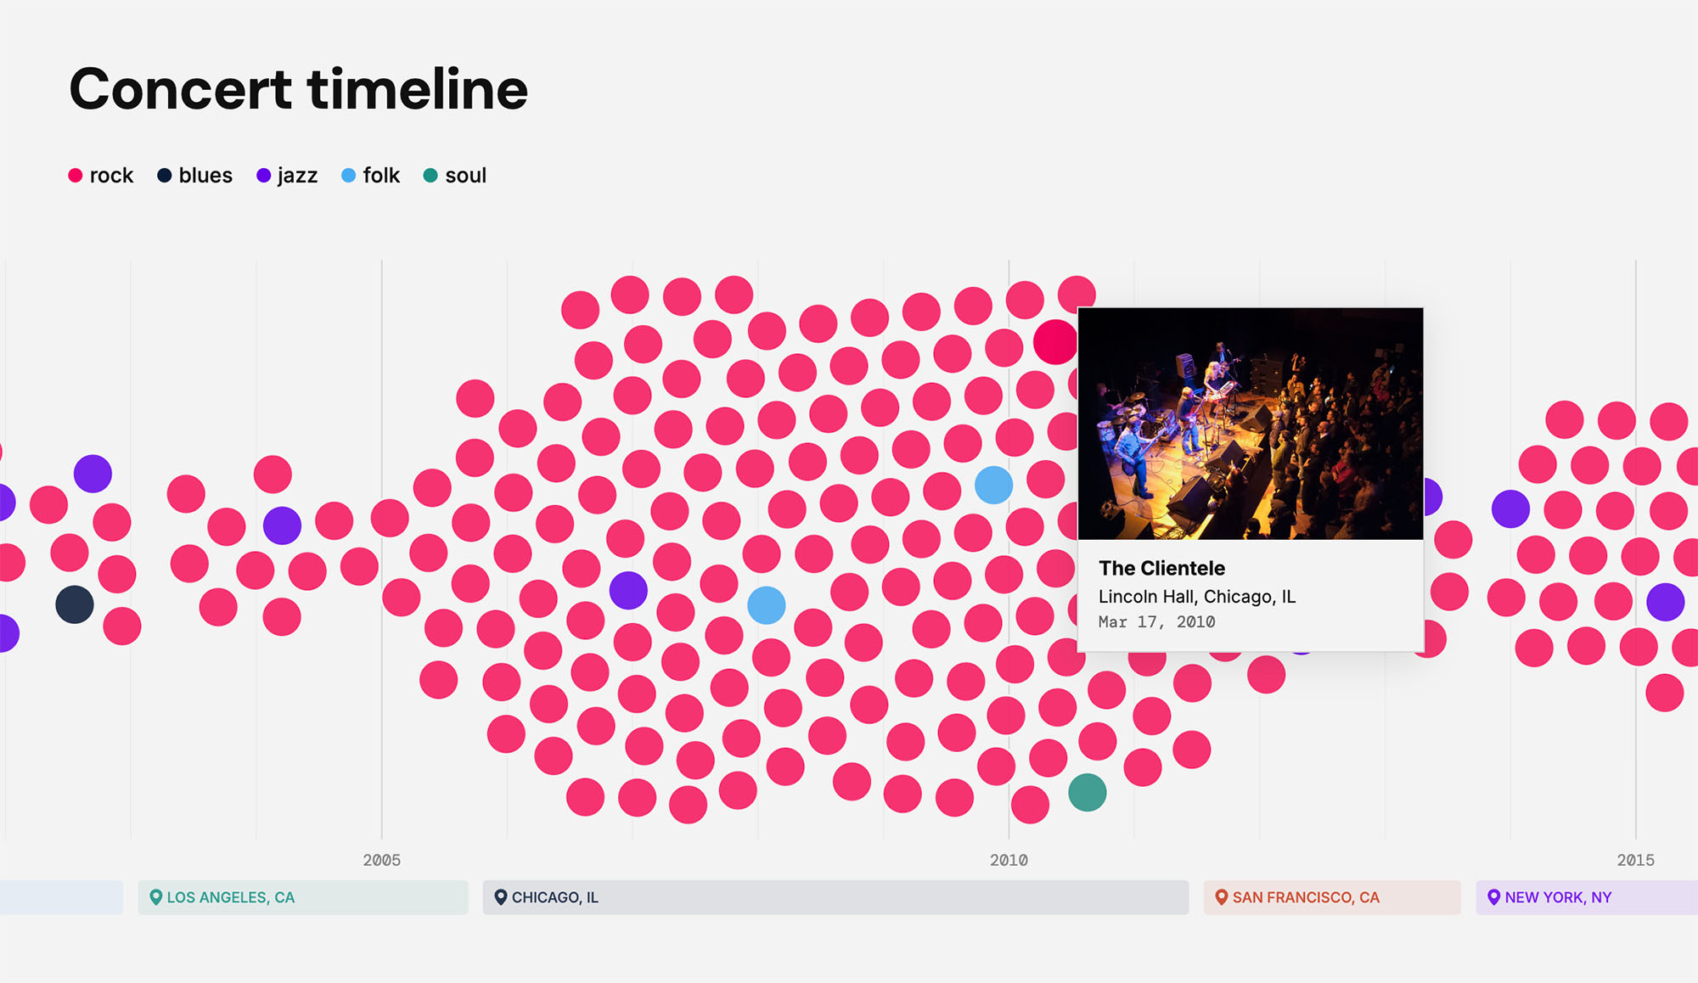Screen dimensions: 1698x983
Task: Click the location pin on the Chicago, IL bar
Action: [x=503, y=896]
